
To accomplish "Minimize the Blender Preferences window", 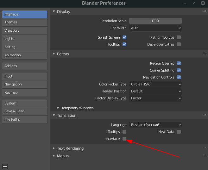I will click(185, 3).
